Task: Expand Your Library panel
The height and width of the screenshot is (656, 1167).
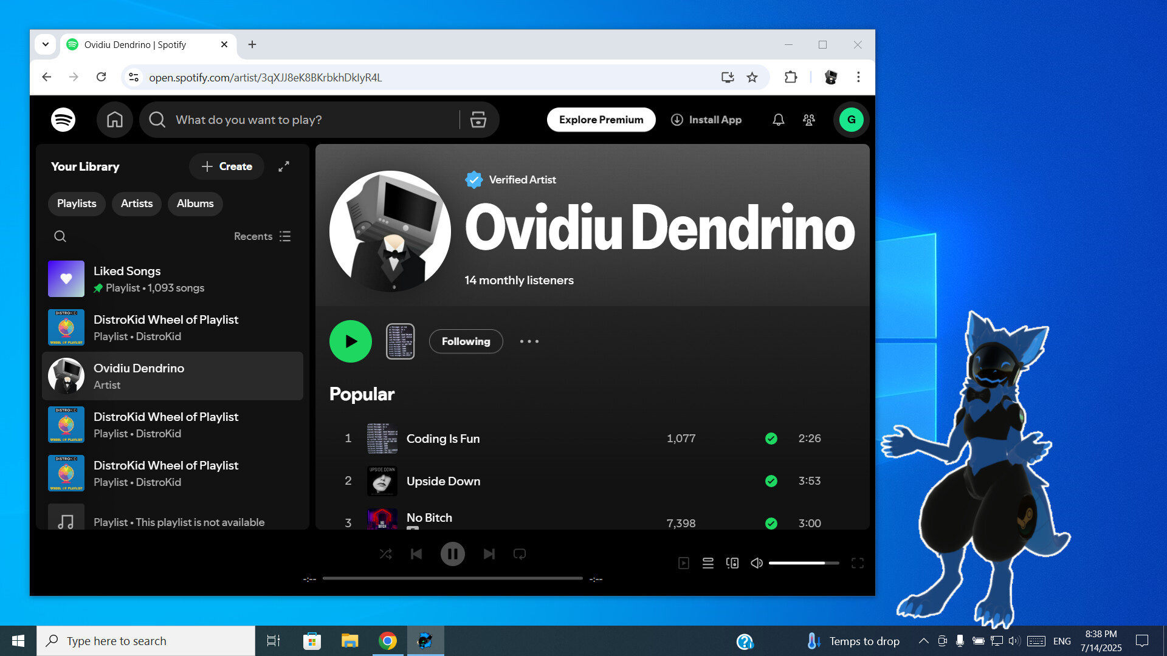Action: (x=284, y=166)
